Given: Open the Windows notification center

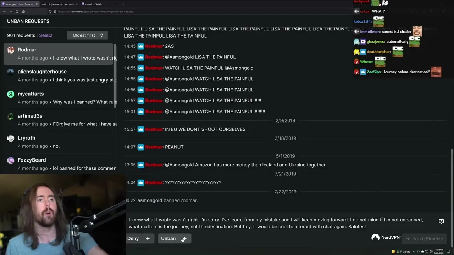Looking at the screenshot, I should 449,251.
